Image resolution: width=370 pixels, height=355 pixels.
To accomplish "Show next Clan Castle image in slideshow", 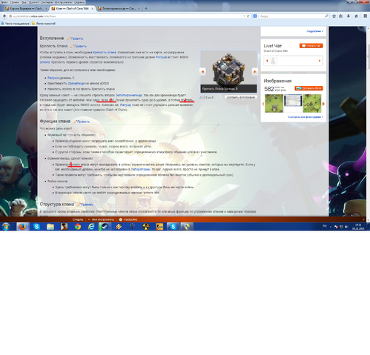I will (x=254, y=72).
